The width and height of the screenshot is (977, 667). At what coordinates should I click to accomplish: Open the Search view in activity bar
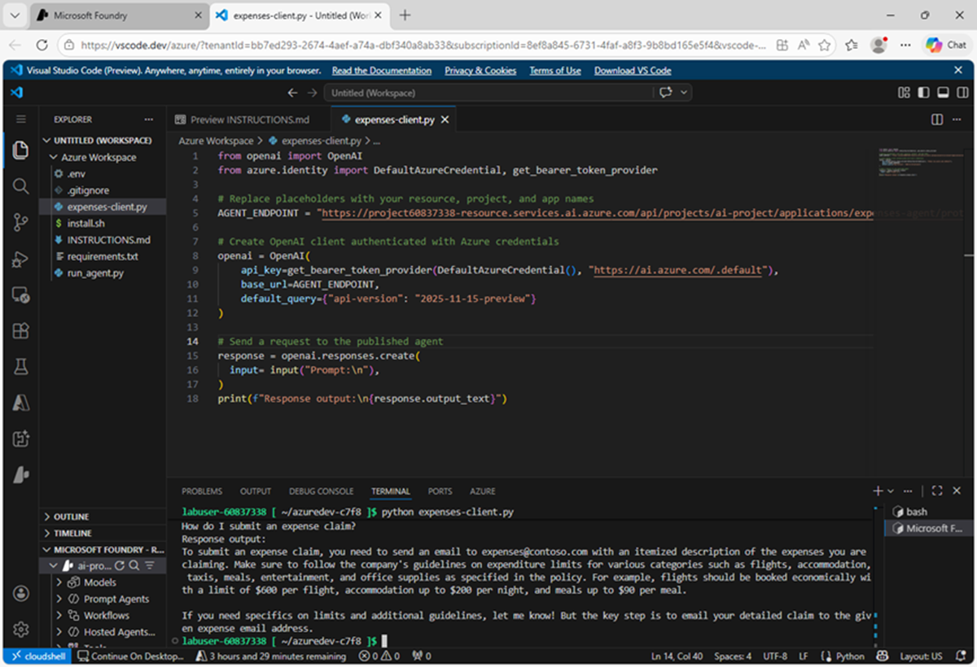(21, 186)
